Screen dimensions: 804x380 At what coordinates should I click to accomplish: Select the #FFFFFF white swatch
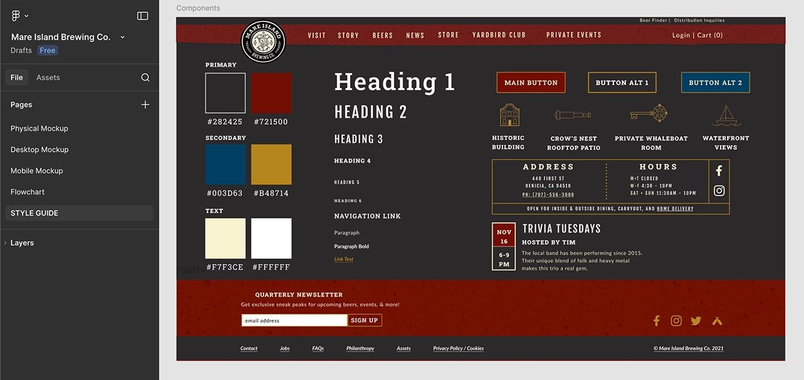[x=271, y=238]
